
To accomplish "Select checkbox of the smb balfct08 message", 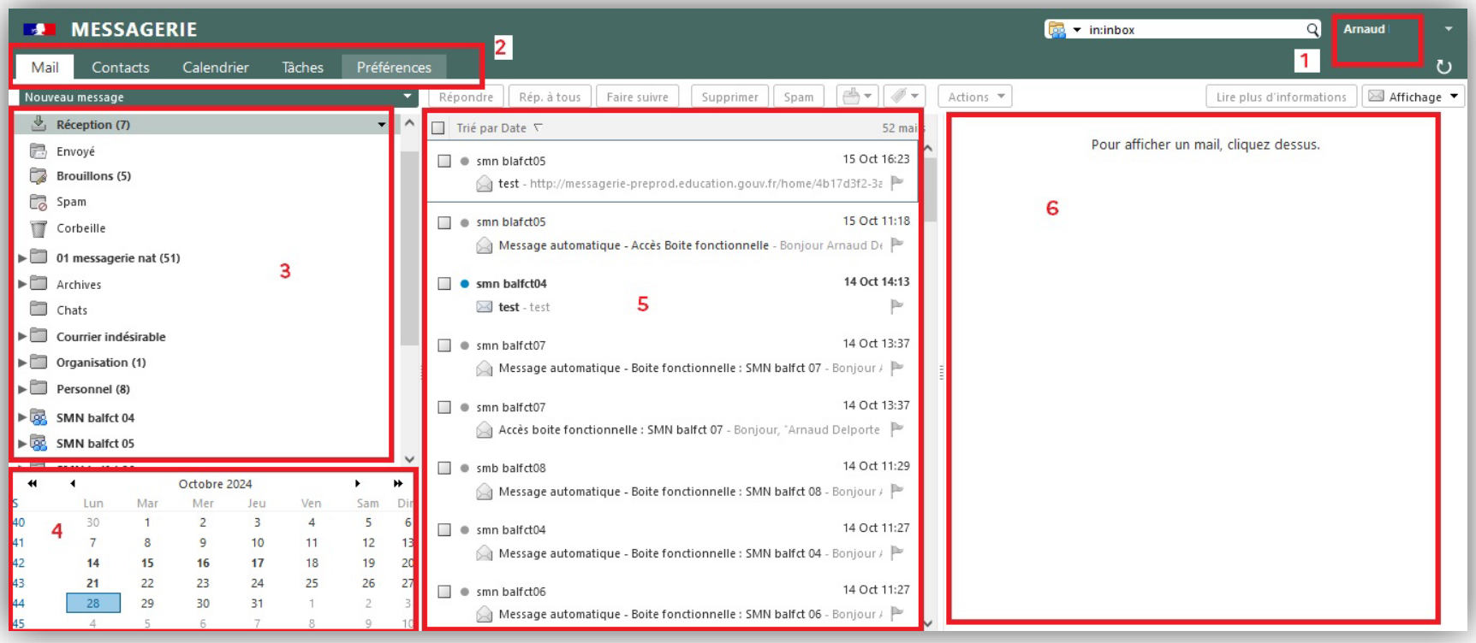I will point(444,469).
